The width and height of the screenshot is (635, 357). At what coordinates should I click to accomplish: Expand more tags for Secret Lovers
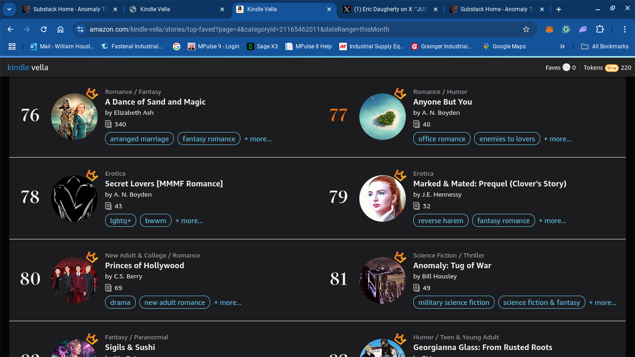pyautogui.click(x=189, y=220)
